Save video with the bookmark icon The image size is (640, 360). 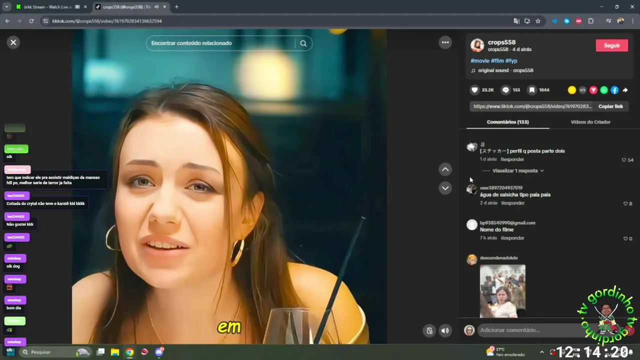pos(532,90)
